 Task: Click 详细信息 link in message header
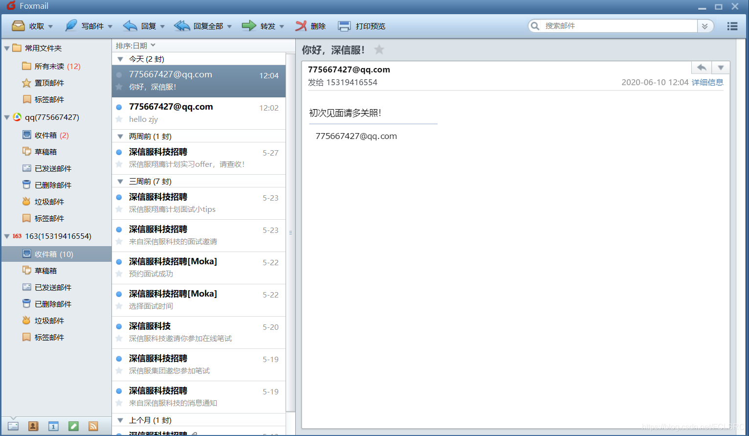(707, 82)
